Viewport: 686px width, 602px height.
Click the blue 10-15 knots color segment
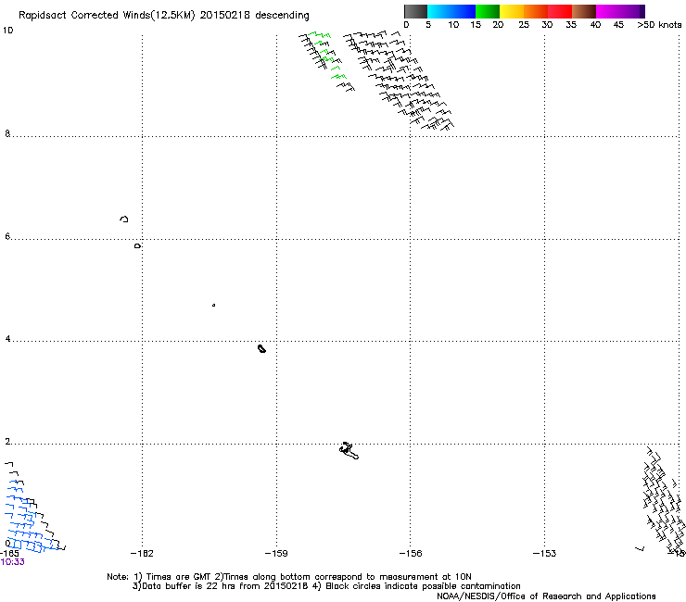click(x=464, y=11)
